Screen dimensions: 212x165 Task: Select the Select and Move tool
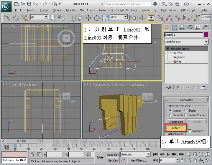(x=88, y=18)
